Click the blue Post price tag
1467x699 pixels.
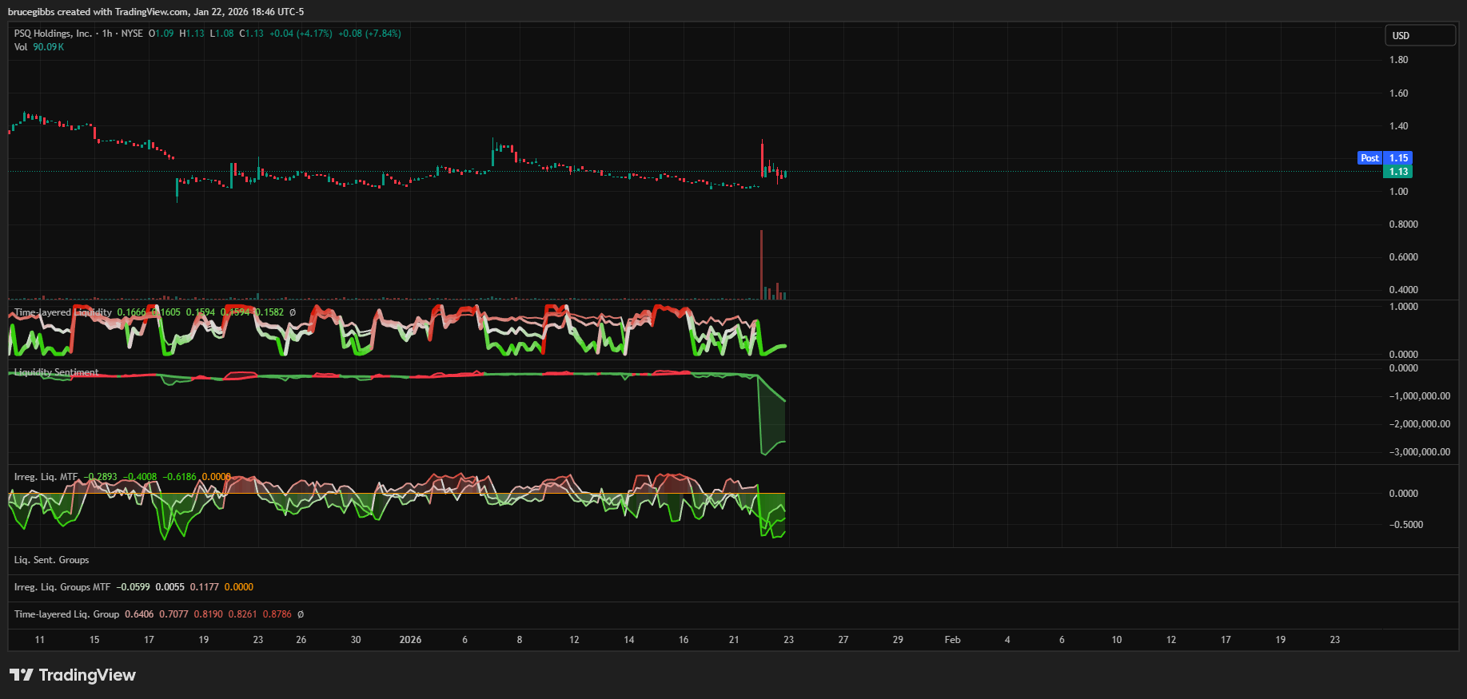tap(1369, 158)
